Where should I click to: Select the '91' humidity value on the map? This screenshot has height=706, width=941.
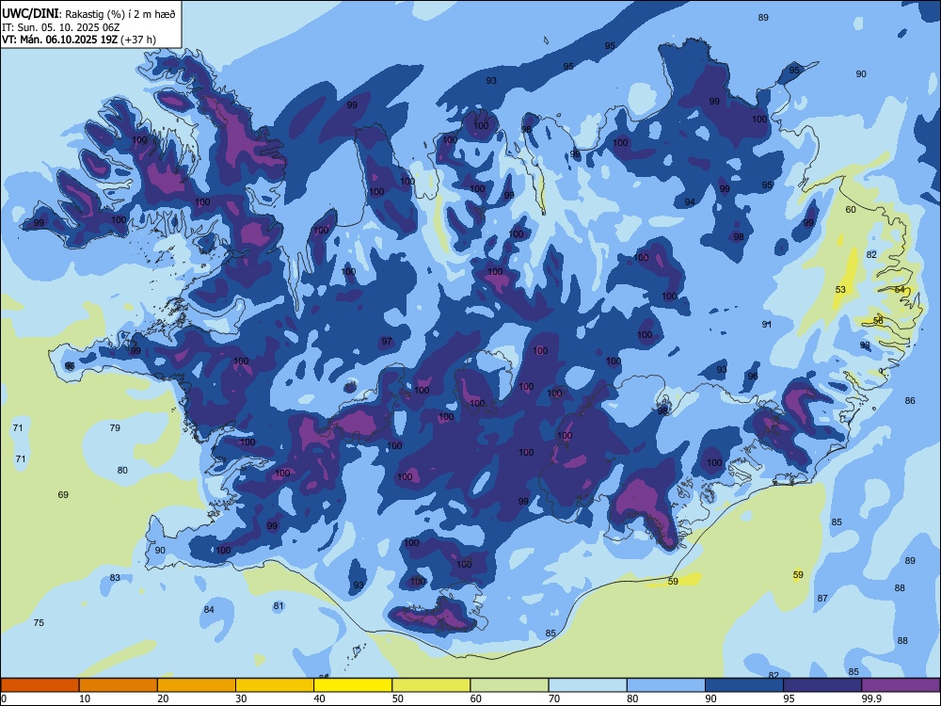(x=767, y=324)
